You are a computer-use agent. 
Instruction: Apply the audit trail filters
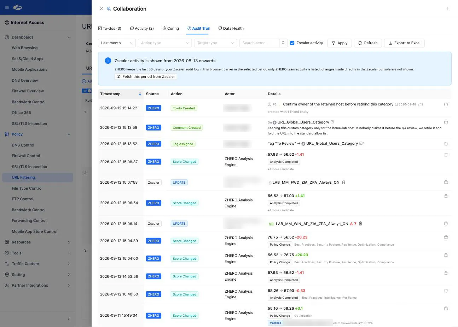tap(340, 43)
